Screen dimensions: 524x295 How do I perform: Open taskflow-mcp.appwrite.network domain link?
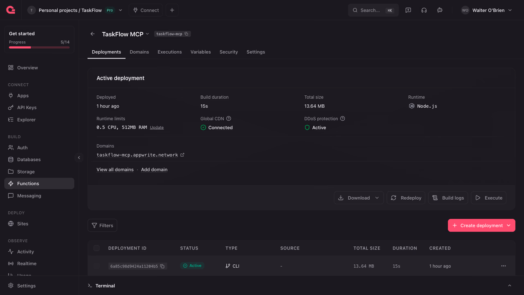(140, 155)
